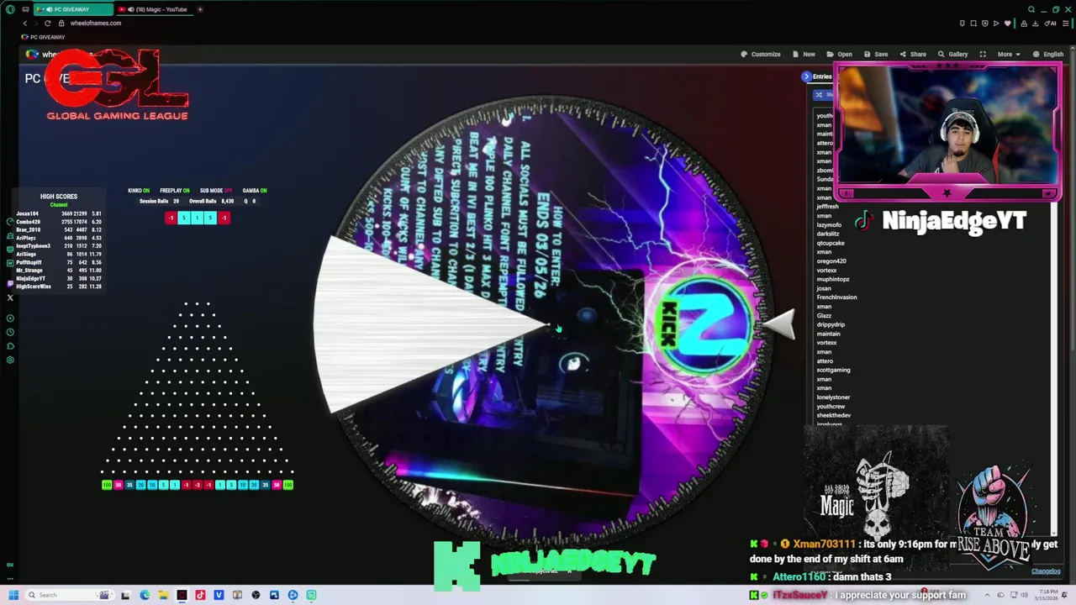Expand the More dropdown menu

click(x=1008, y=54)
